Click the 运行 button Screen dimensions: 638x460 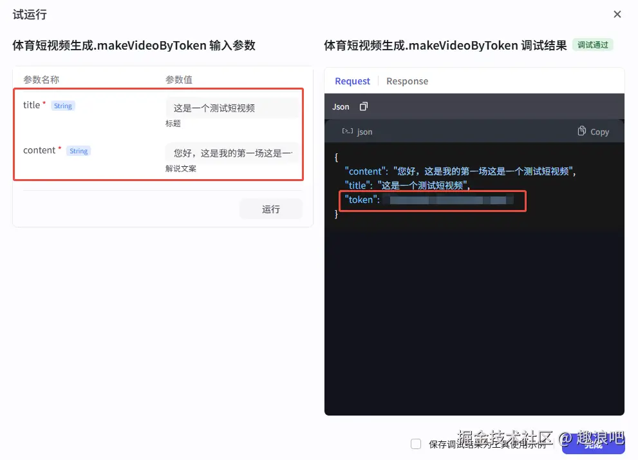click(x=271, y=209)
